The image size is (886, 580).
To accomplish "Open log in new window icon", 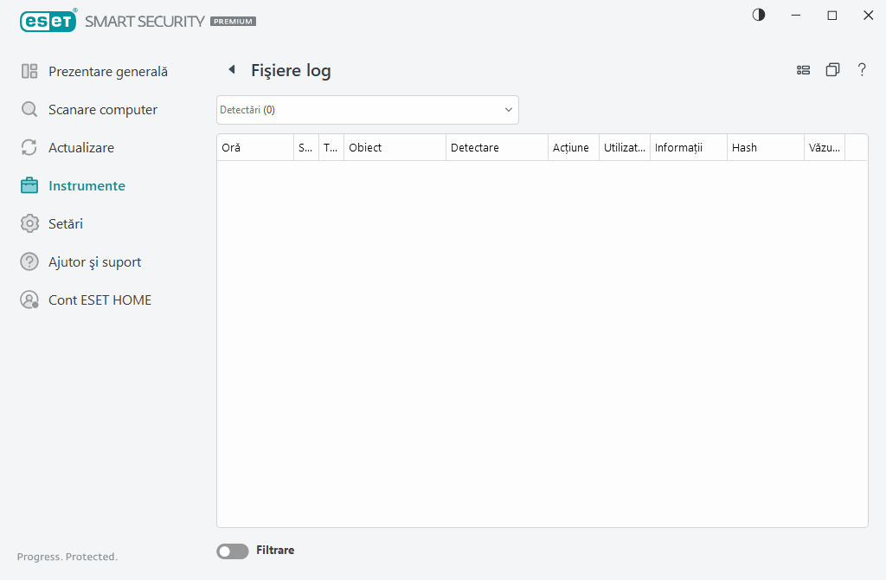I will tap(832, 70).
